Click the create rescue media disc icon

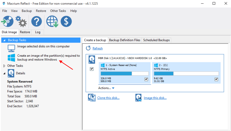[7, 21]
